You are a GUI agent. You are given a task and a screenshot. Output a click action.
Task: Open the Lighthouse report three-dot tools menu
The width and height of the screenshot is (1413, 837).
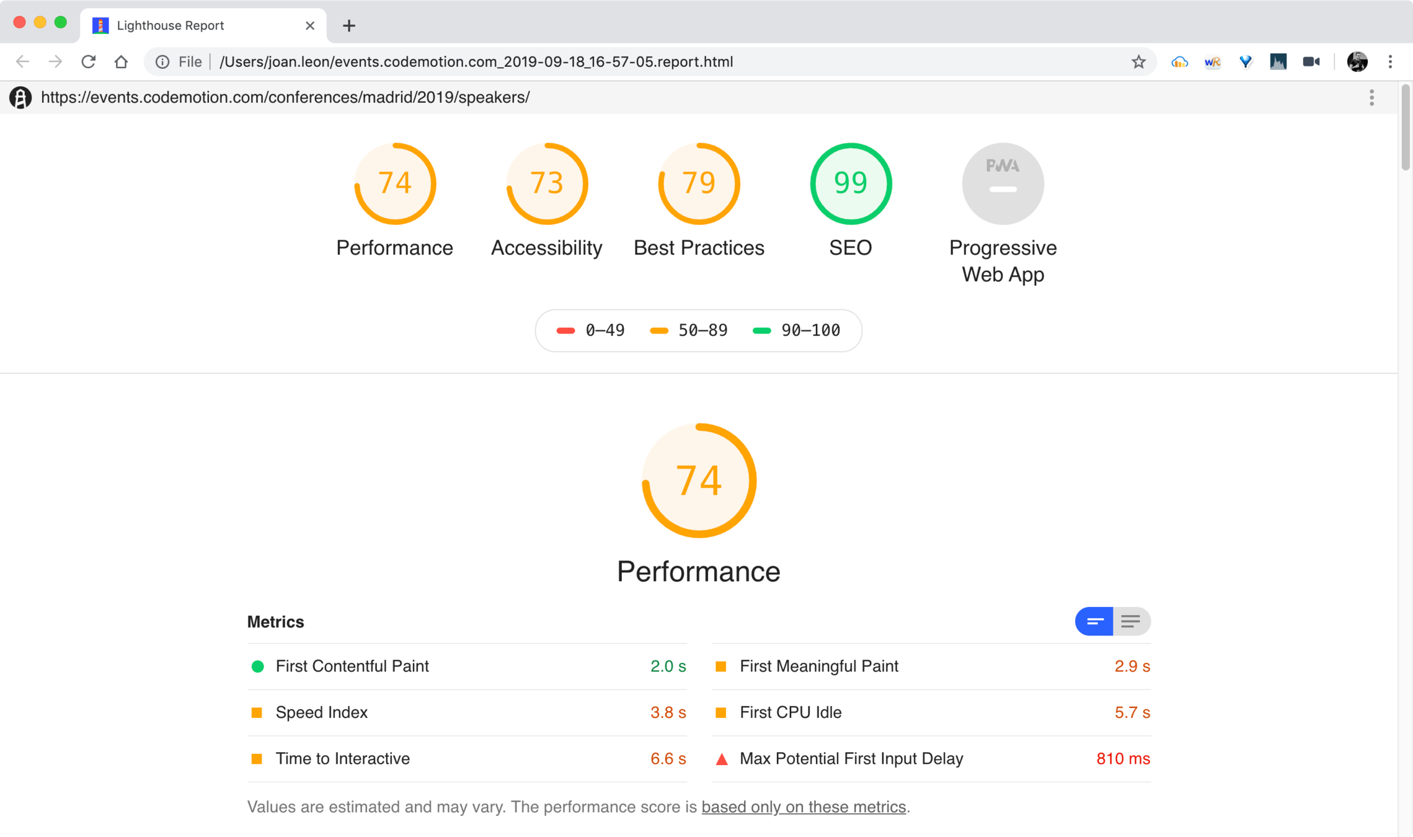[x=1371, y=97]
